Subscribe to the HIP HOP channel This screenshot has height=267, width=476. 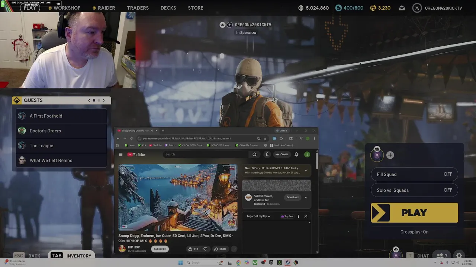(160, 249)
